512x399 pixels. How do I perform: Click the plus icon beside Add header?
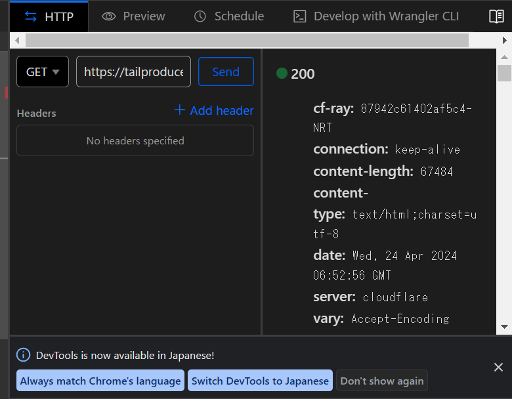[x=180, y=110]
